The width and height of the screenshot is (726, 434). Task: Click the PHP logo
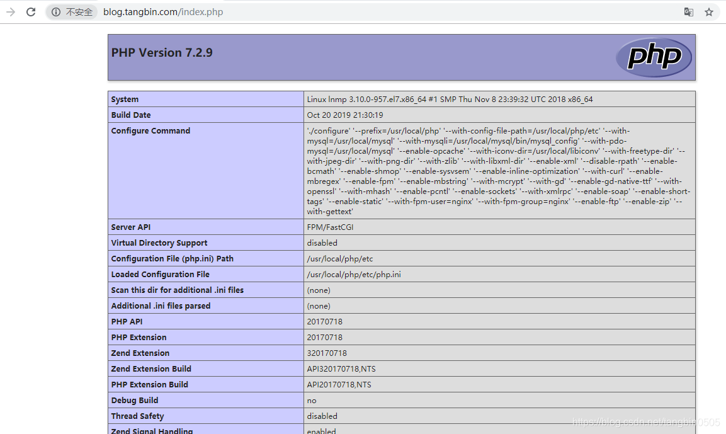654,57
